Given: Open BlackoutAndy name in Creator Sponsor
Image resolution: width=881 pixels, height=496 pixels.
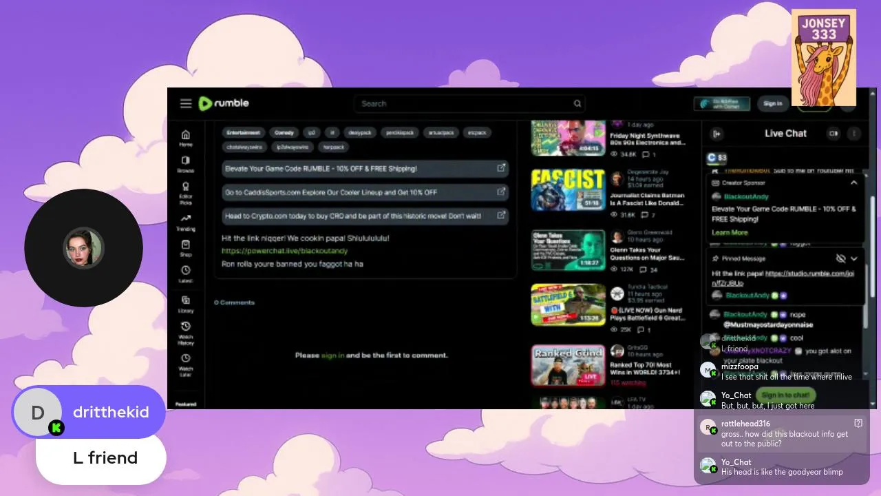Looking at the screenshot, I should (746, 197).
